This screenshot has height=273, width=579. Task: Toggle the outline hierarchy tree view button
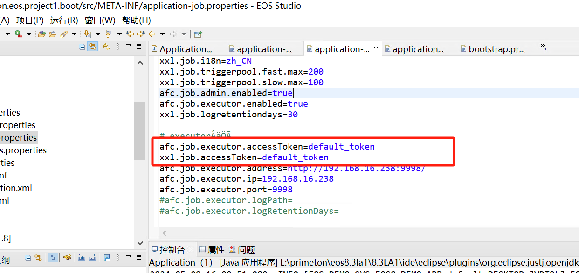53,258
